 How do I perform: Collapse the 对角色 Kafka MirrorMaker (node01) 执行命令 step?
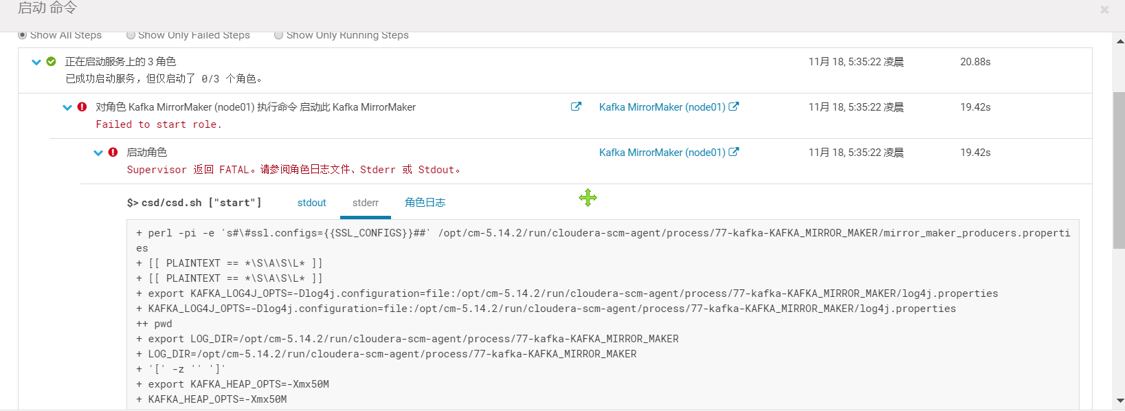tap(67, 107)
